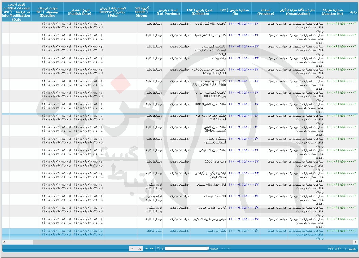Click the Organization column header
This screenshot has height=258, width=359.
pyautogui.click(x=297, y=12)
